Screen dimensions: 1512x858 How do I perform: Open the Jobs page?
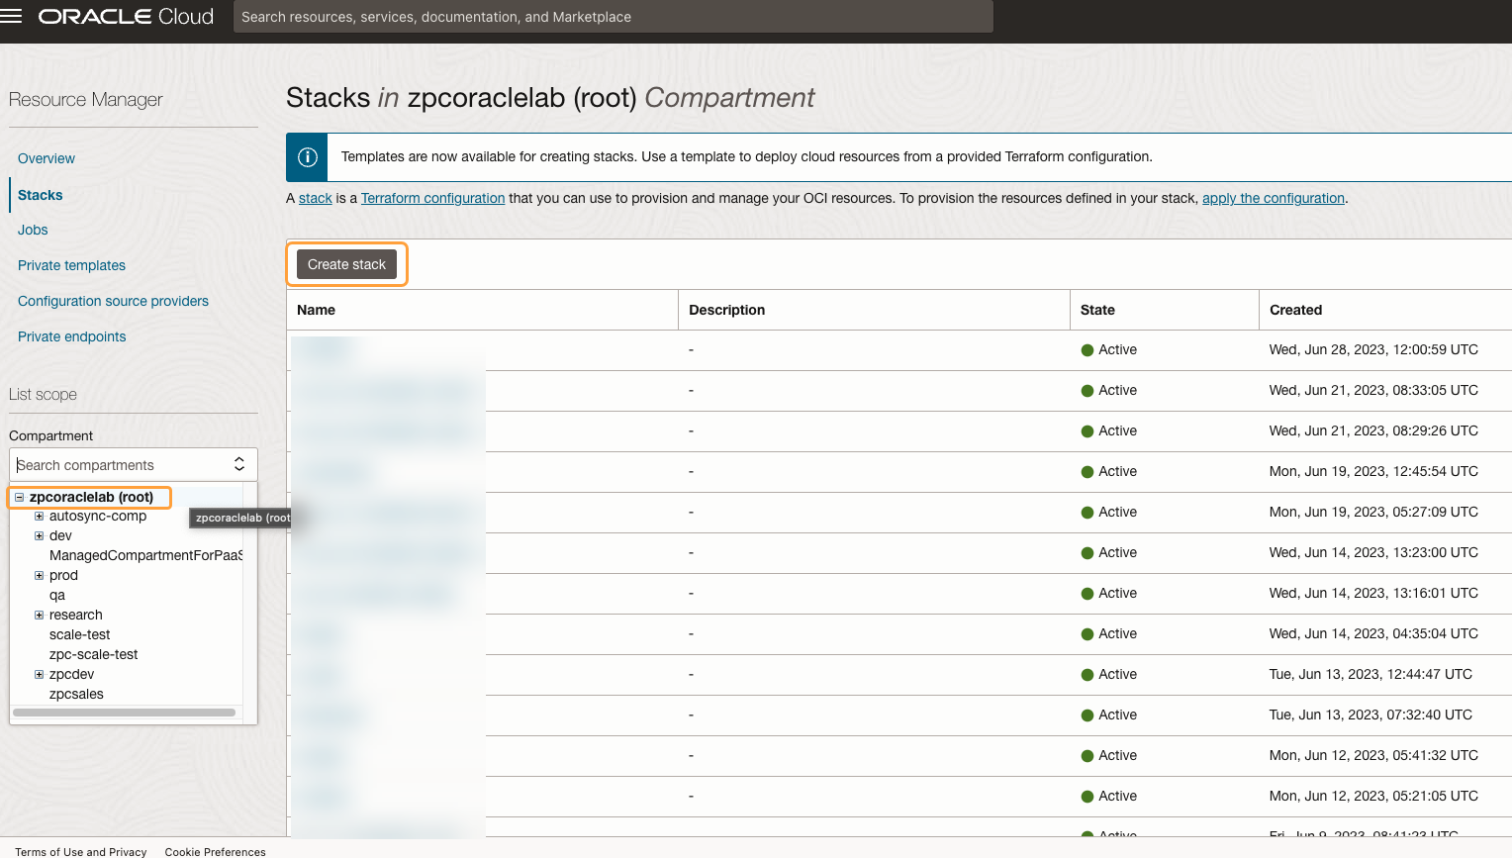[x=32, y=230]
